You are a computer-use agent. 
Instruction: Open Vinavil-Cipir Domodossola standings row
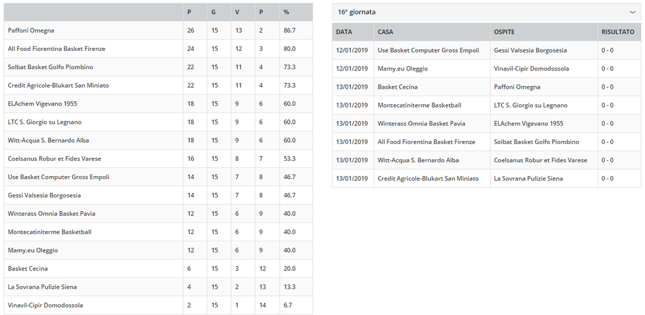click(158, 305)
